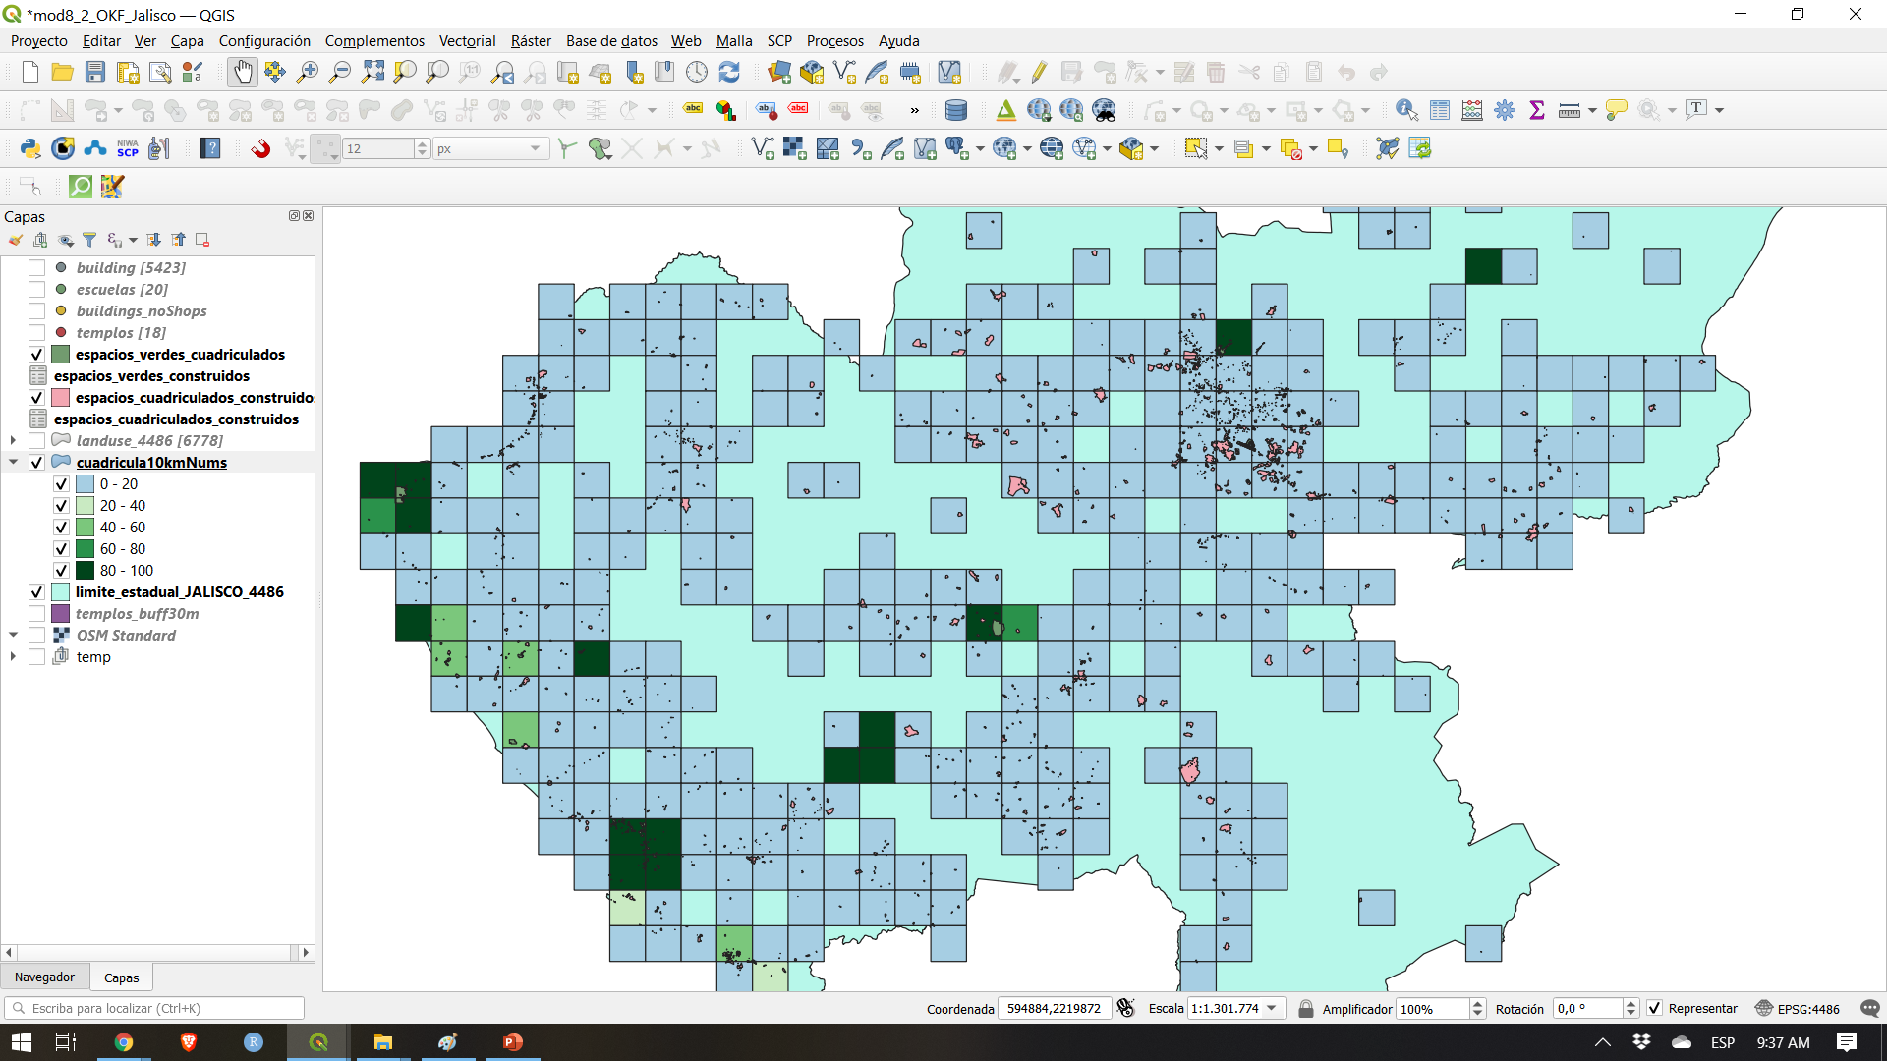This screenshot has height=1061, width=1887.
Task: Open the SCP plugin icon
Action: pos(128,148)
